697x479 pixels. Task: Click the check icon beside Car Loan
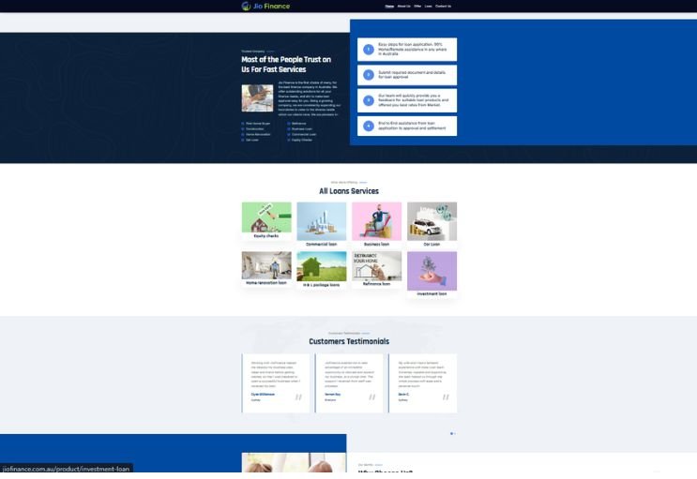(243, 140)
